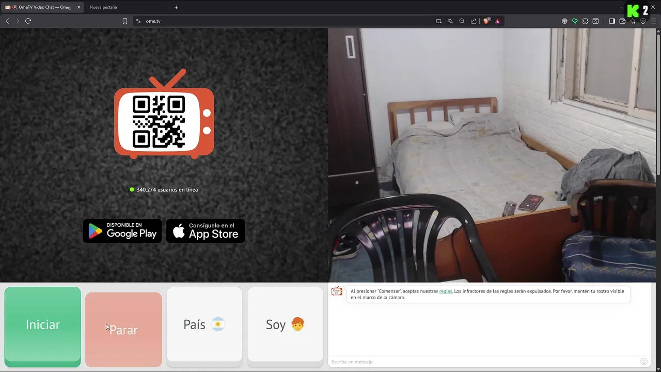This screenshot has height=372, width=661.
Task: Click the OmeTV avatar beside the rules message
Action: (x=337, y=291)
